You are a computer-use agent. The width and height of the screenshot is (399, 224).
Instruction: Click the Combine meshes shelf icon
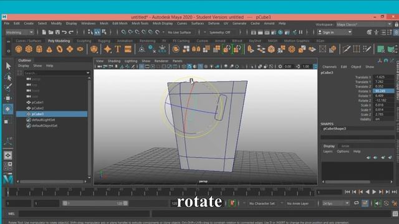click(x=176, y=49)
